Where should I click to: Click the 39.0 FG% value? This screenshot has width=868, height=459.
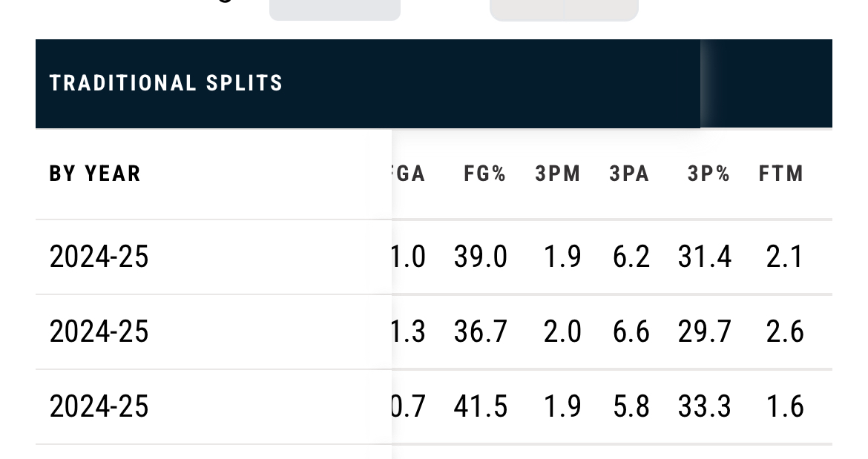coord(481,257)
